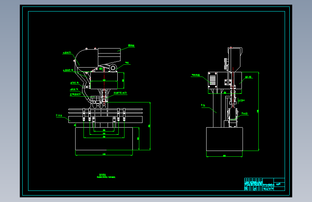312x202 pixels.
Task: Select the louvered vent panel in the side view
Action: click(213, 80)
